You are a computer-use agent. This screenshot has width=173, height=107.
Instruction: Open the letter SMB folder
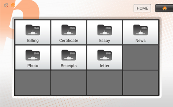pyautogui.click(x=105, y=57)
